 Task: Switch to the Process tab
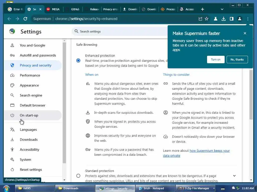(x=168, y=9)
